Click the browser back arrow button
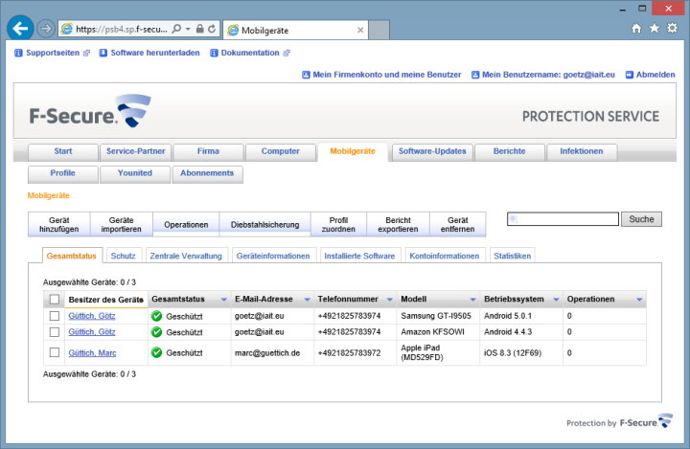 (19, 29)
